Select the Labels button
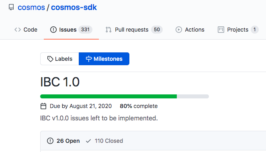Image resolution: width=266 pixels, height=152 pixels. [x=59, y=59]
